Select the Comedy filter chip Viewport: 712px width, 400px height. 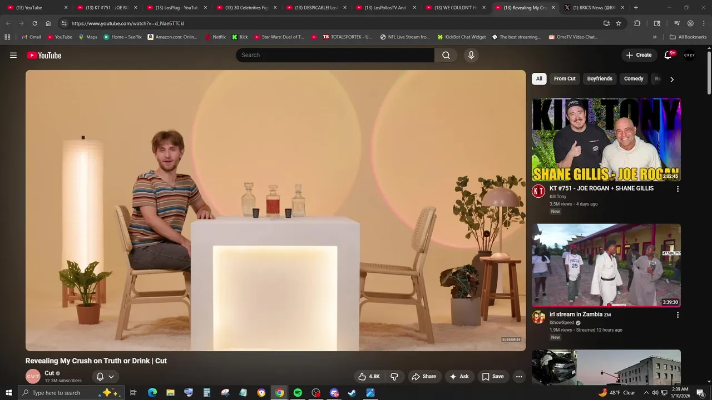pos(634,79)
